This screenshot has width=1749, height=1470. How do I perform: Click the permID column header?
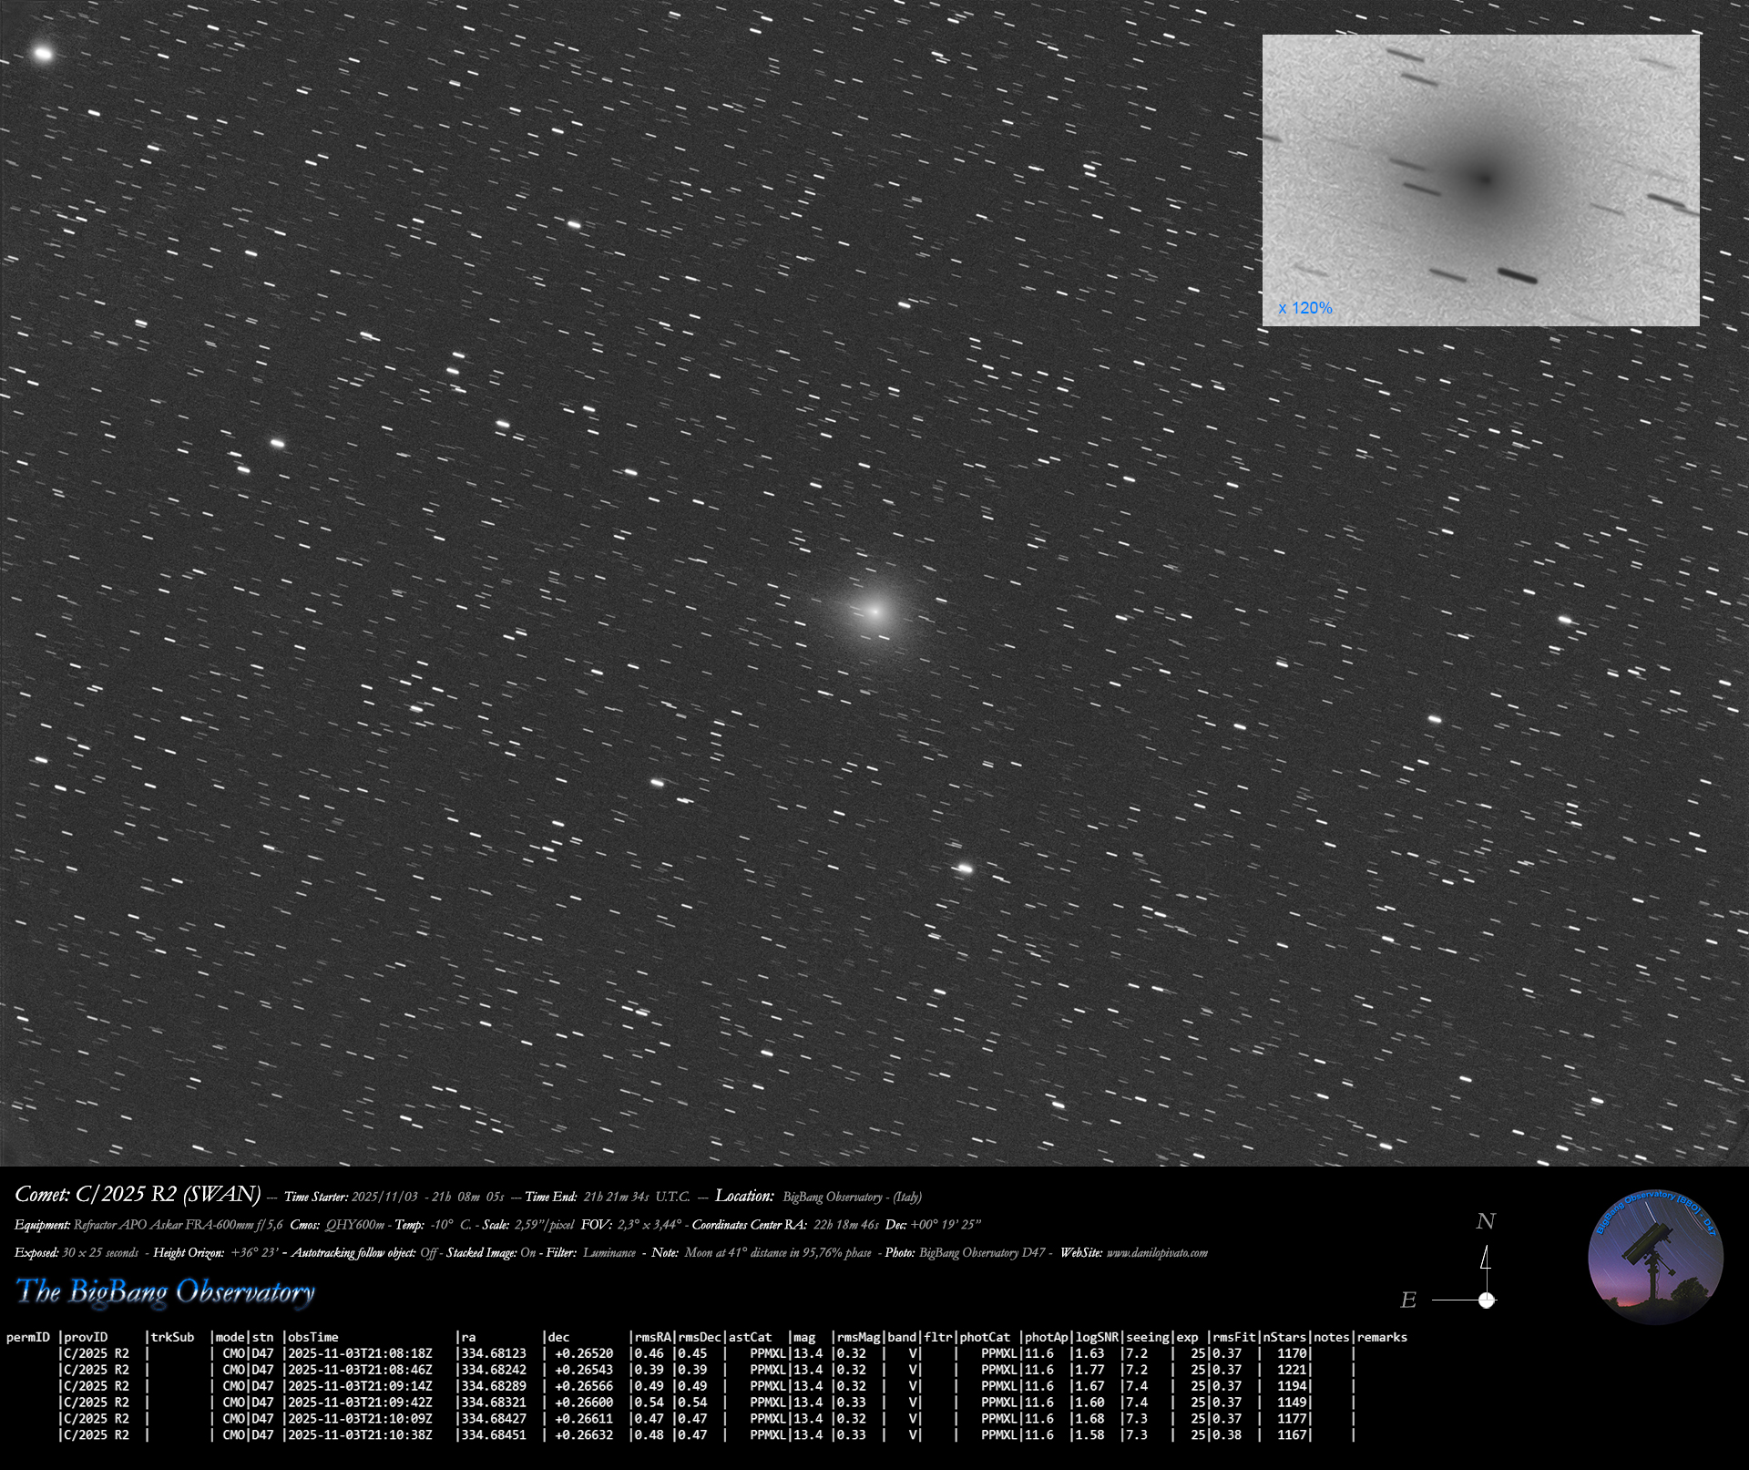(28, 1337)
